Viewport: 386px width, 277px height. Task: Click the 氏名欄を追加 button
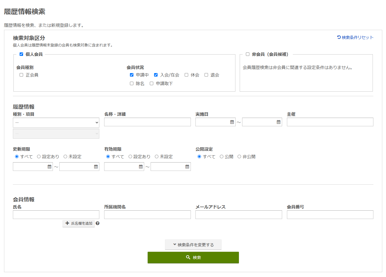(x=79, y=223)
